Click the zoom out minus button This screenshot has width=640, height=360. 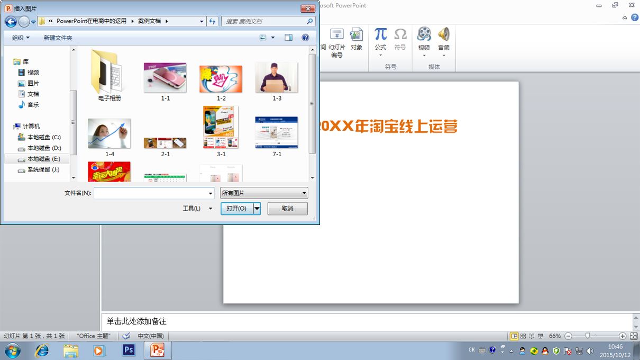[568, 336]
